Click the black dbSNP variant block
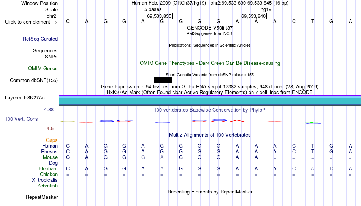 pos(163,80)
